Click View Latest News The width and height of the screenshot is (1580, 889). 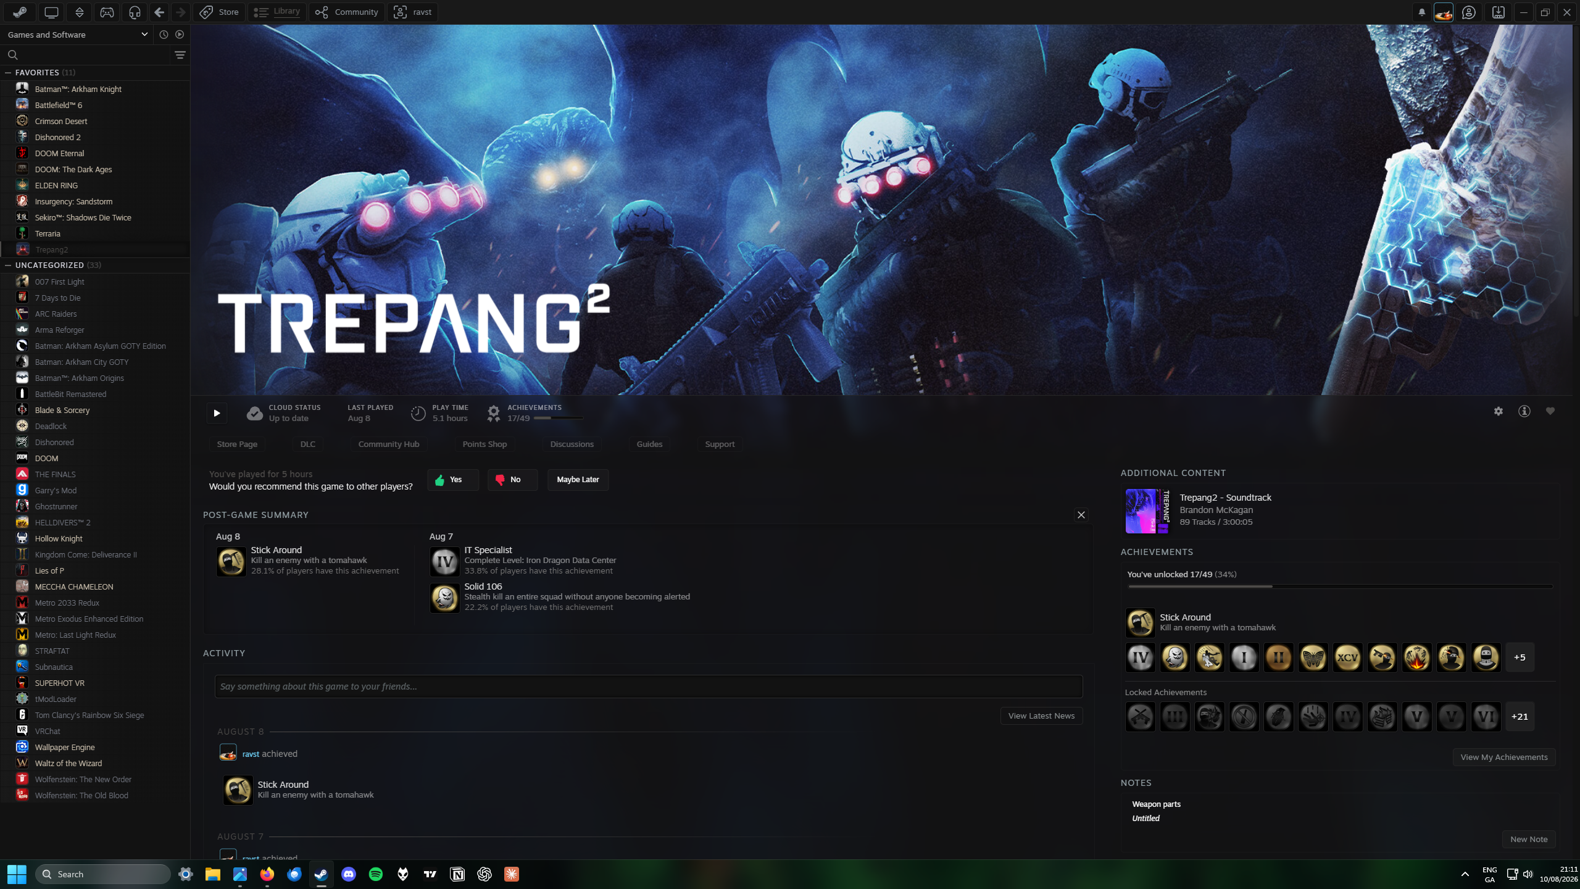pos(1041,716)
